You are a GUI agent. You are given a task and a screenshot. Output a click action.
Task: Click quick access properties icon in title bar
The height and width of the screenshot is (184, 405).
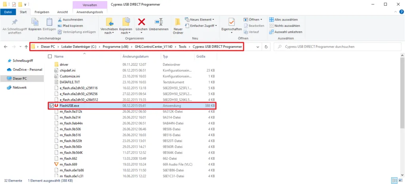click(14, 4)
